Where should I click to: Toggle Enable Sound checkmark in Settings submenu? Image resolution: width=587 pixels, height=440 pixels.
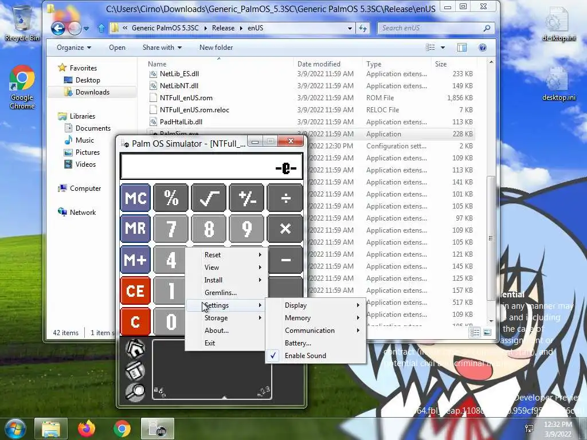coord(316,356)
